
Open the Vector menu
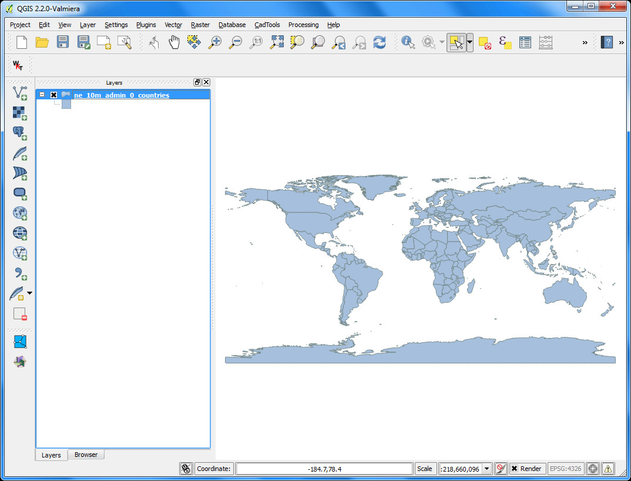coord(173,25)
